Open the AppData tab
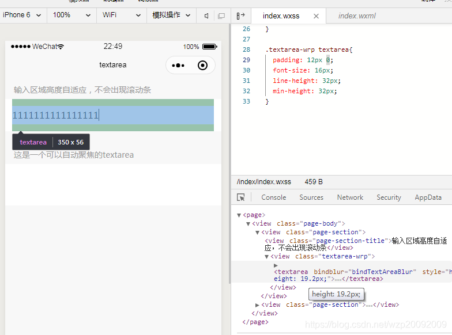 pyautogui.click(x=428, y=197)
